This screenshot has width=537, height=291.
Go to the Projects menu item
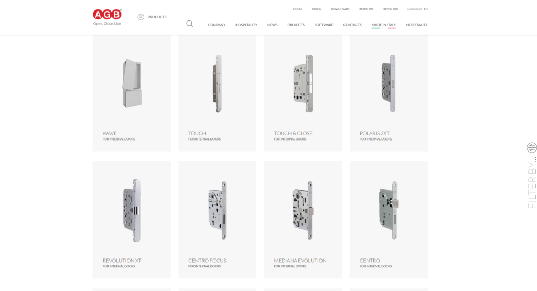point(296,25)
